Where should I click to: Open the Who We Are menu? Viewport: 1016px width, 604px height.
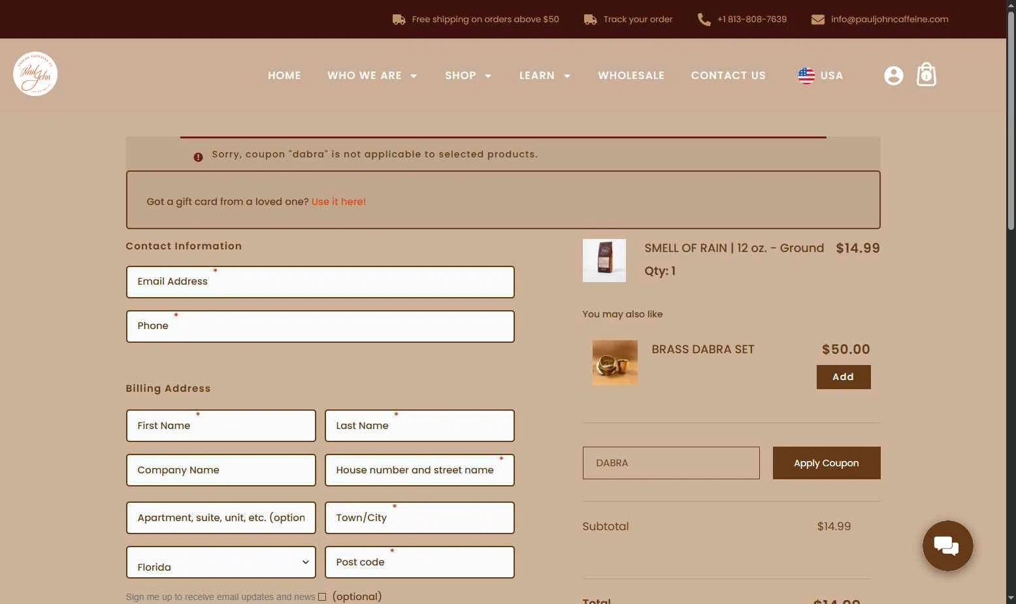pyautogui.click(x=365, y=76)
